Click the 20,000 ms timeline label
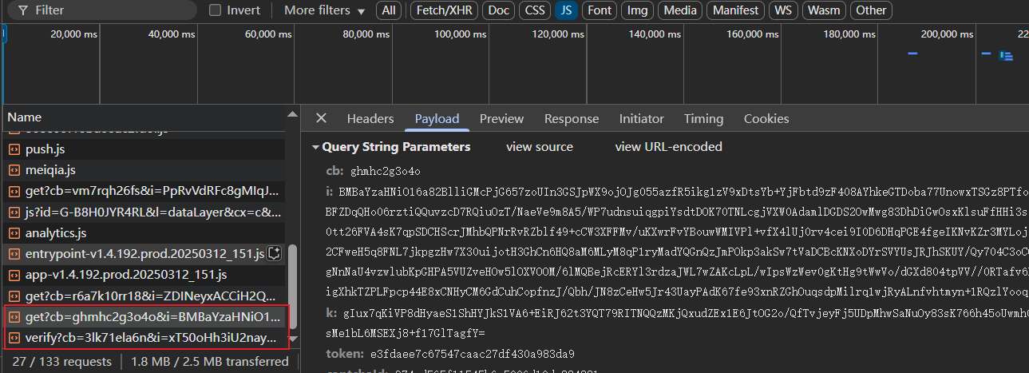This screenshot has width=1029, height=373. click(x=73, y=34)
